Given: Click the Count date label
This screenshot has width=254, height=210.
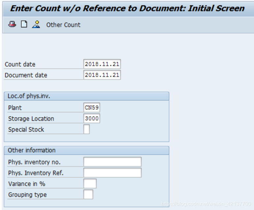Looking at the screenshot, I should (x=20, y=65).
